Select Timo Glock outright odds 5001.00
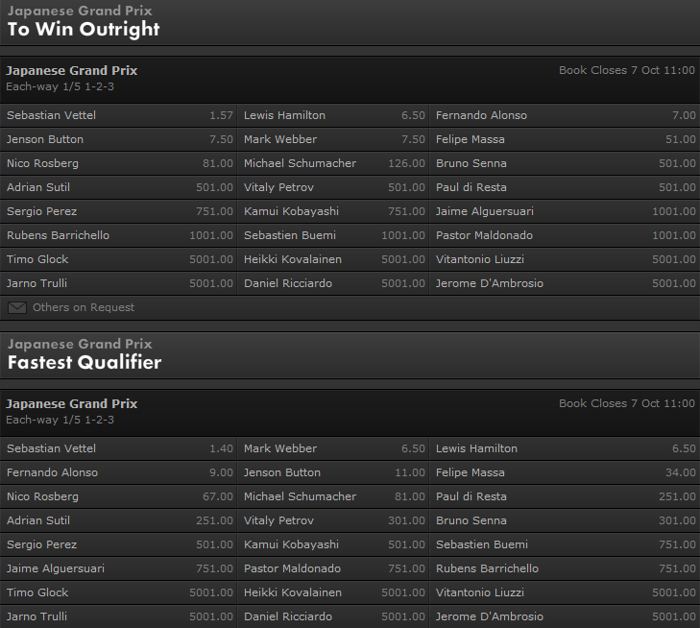Viewport: 700px width, 628px height. tap(118, 260)
